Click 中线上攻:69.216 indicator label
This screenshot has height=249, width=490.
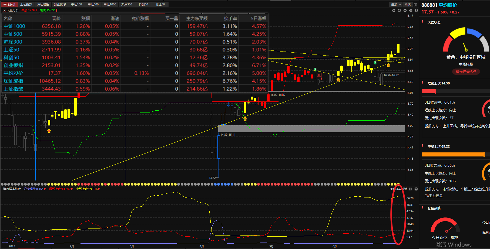88,189
